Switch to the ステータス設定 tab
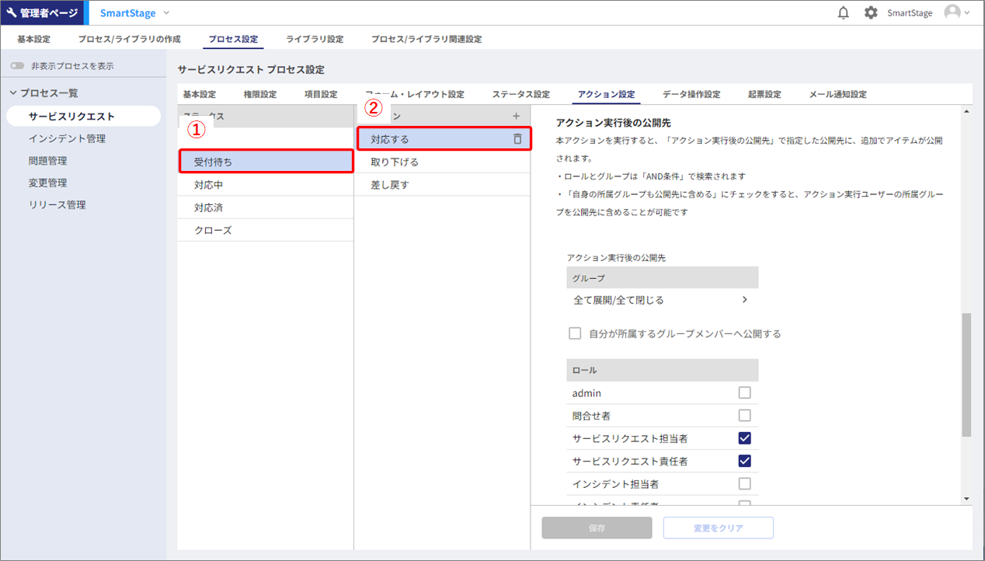985x561 pixels. click(520, 95)
